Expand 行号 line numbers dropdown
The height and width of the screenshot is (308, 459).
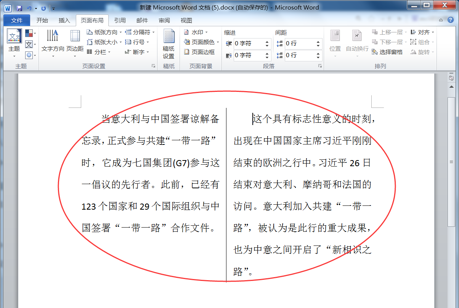[x=137, y=42]
